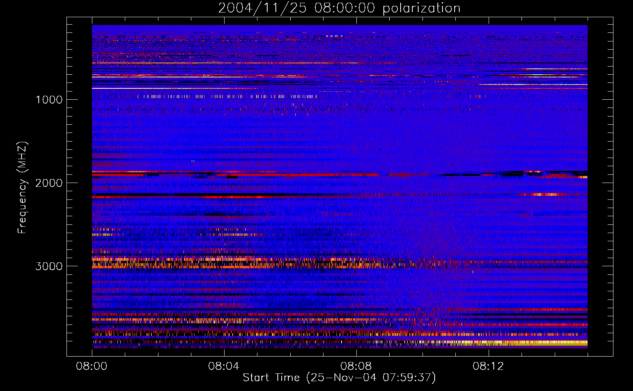Click the 3000 frequency tick label
633x391 pixels.
tap(49, 266)
